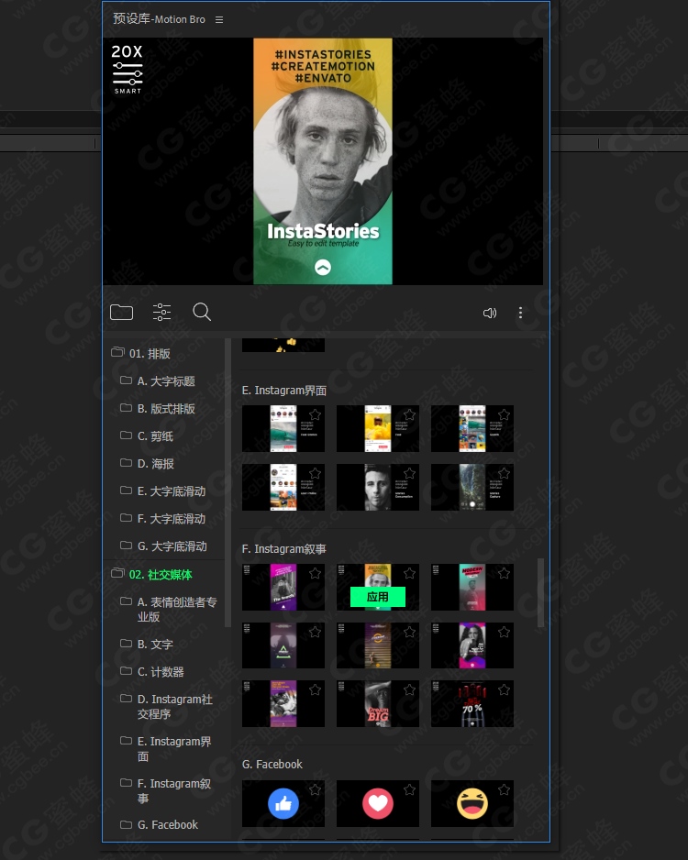Star the woman portrait pink story preset
This screenshot has height=860, width=688.
click(x=504, y=632)
